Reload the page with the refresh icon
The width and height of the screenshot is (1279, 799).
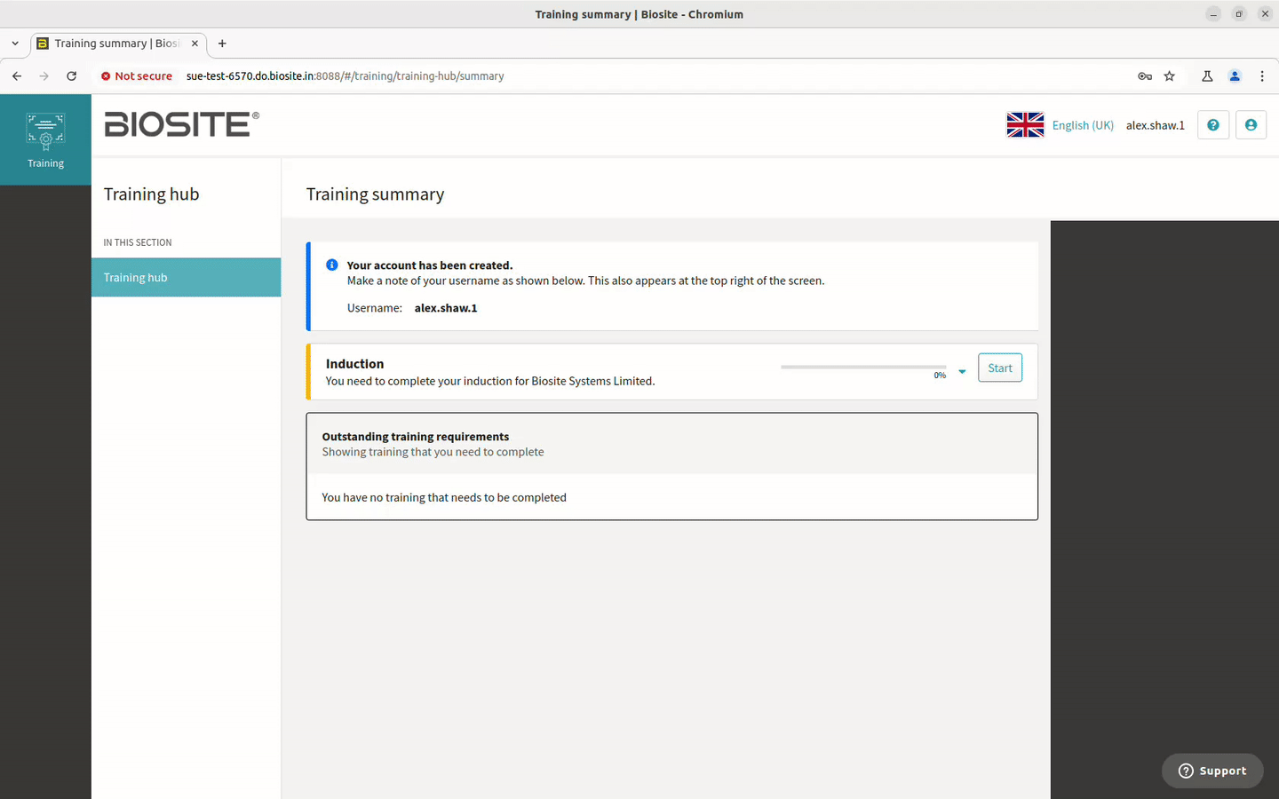click(71, 76)
